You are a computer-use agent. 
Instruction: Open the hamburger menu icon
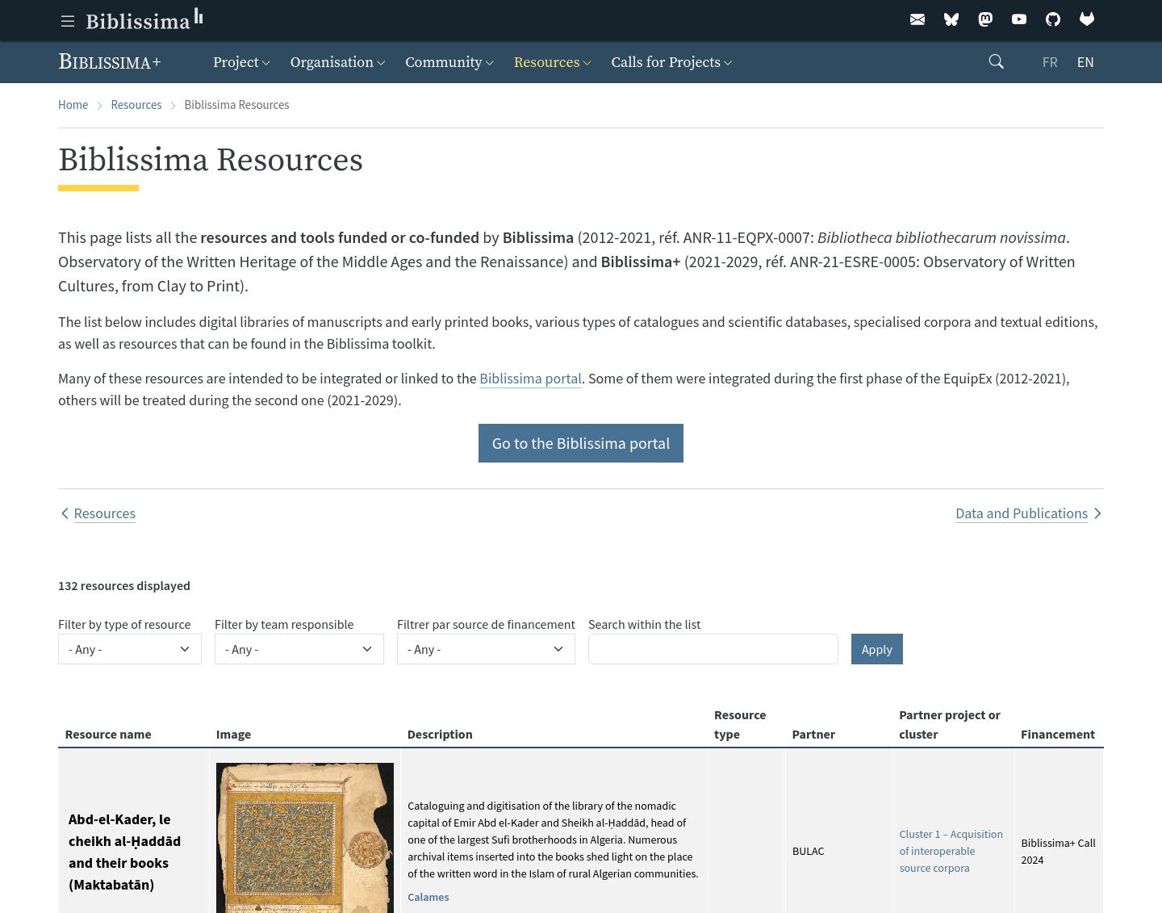pyautogui.click(x=68, y=21)
